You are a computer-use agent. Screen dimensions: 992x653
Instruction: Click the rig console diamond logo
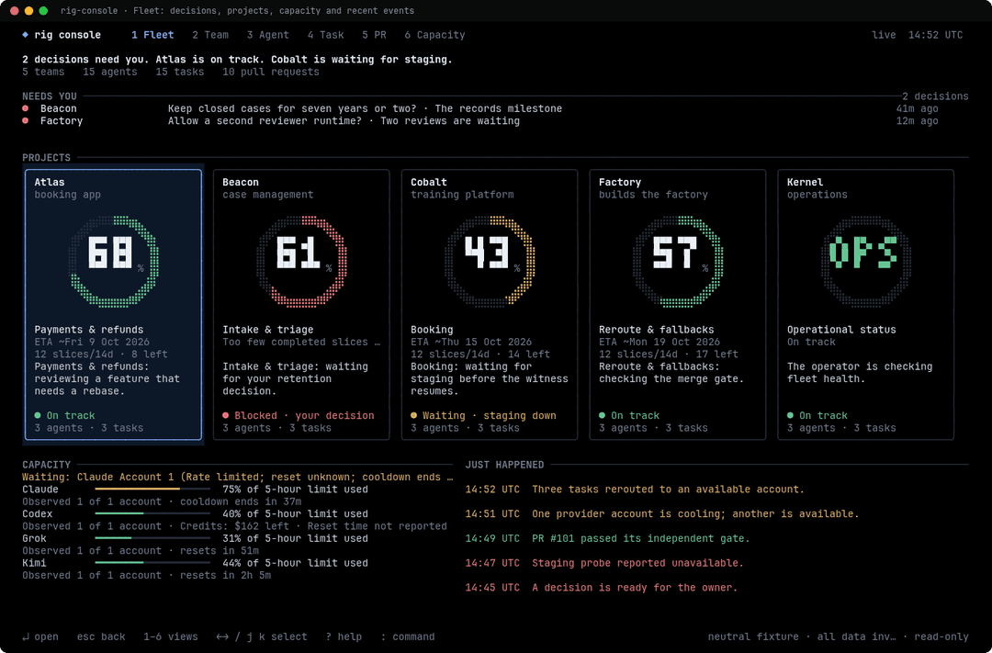coord(26,35)
